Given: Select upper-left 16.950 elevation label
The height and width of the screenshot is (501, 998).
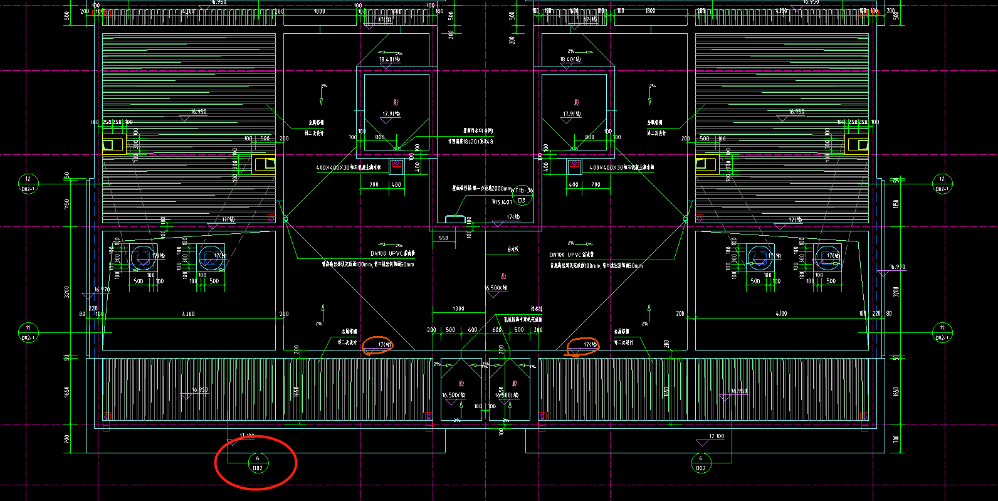Looking at the screenshot, I should (198, 112).
